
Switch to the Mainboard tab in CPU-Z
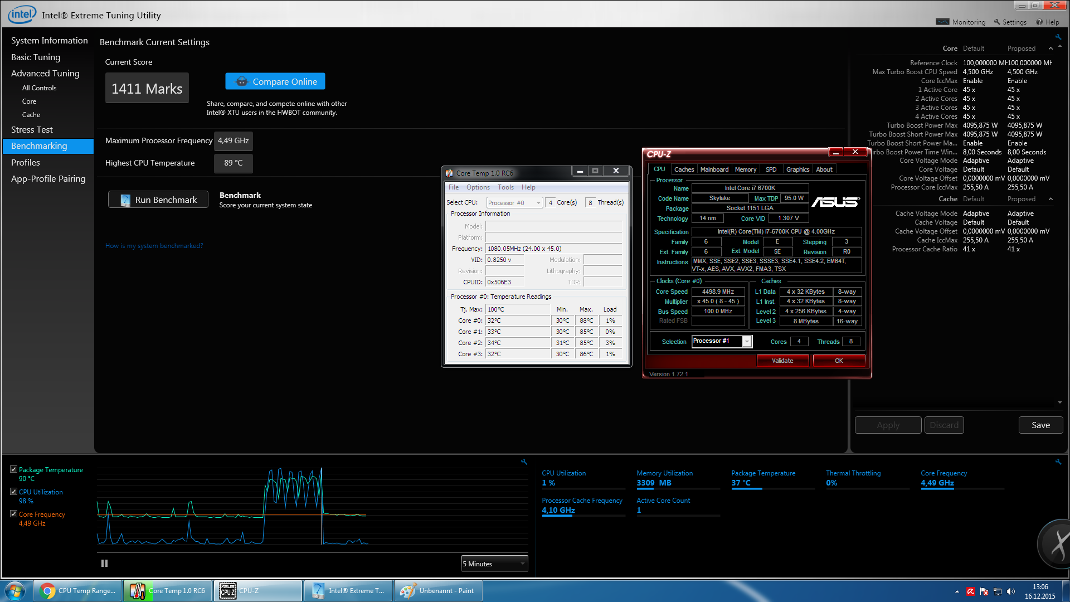(x=714, y=169)
